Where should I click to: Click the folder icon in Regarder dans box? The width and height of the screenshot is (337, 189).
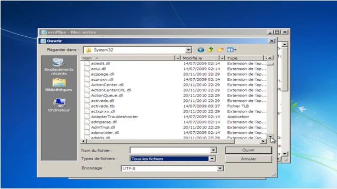pos(88,50)
